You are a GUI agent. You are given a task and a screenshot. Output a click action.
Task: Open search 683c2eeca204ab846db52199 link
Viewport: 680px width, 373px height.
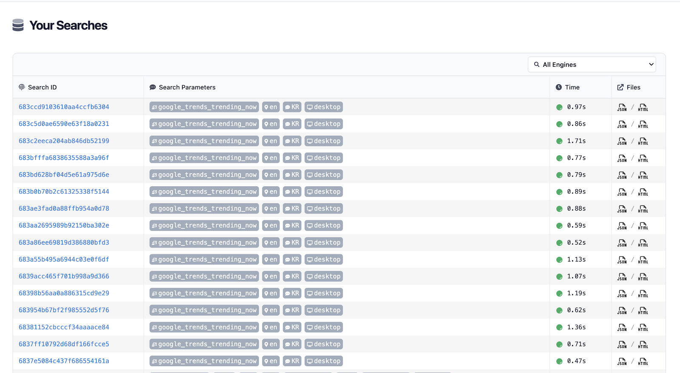click(64, 141)
